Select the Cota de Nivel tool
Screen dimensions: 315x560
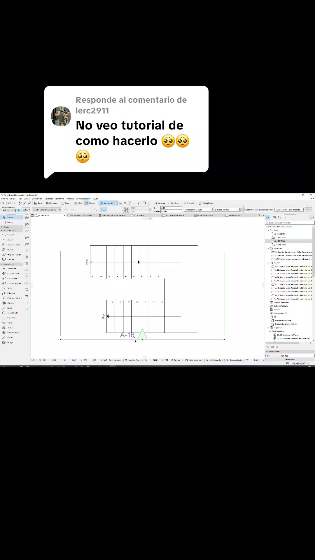(x=11, y=274)
